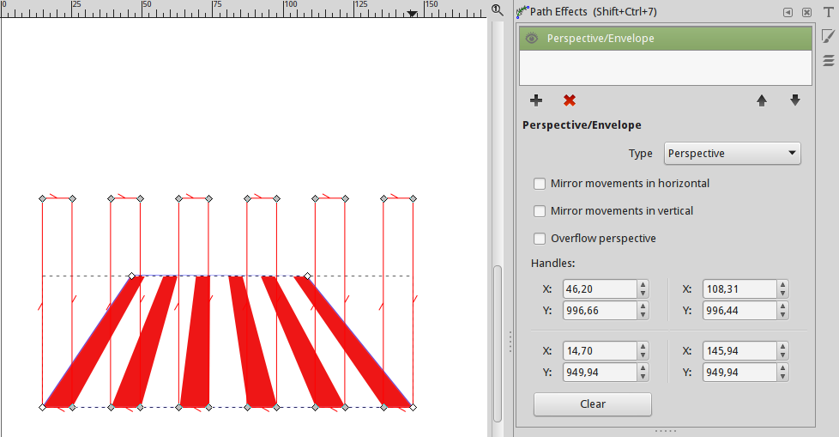
Task: Enable Mirror movements in vertical
Action: (x=540, y=211)
